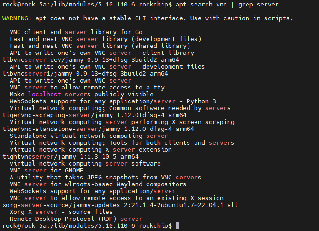The width and height of the screenshot is (319, 231).
Task: Click the 'apt search vnc' command text
Action: coord(201,5)
